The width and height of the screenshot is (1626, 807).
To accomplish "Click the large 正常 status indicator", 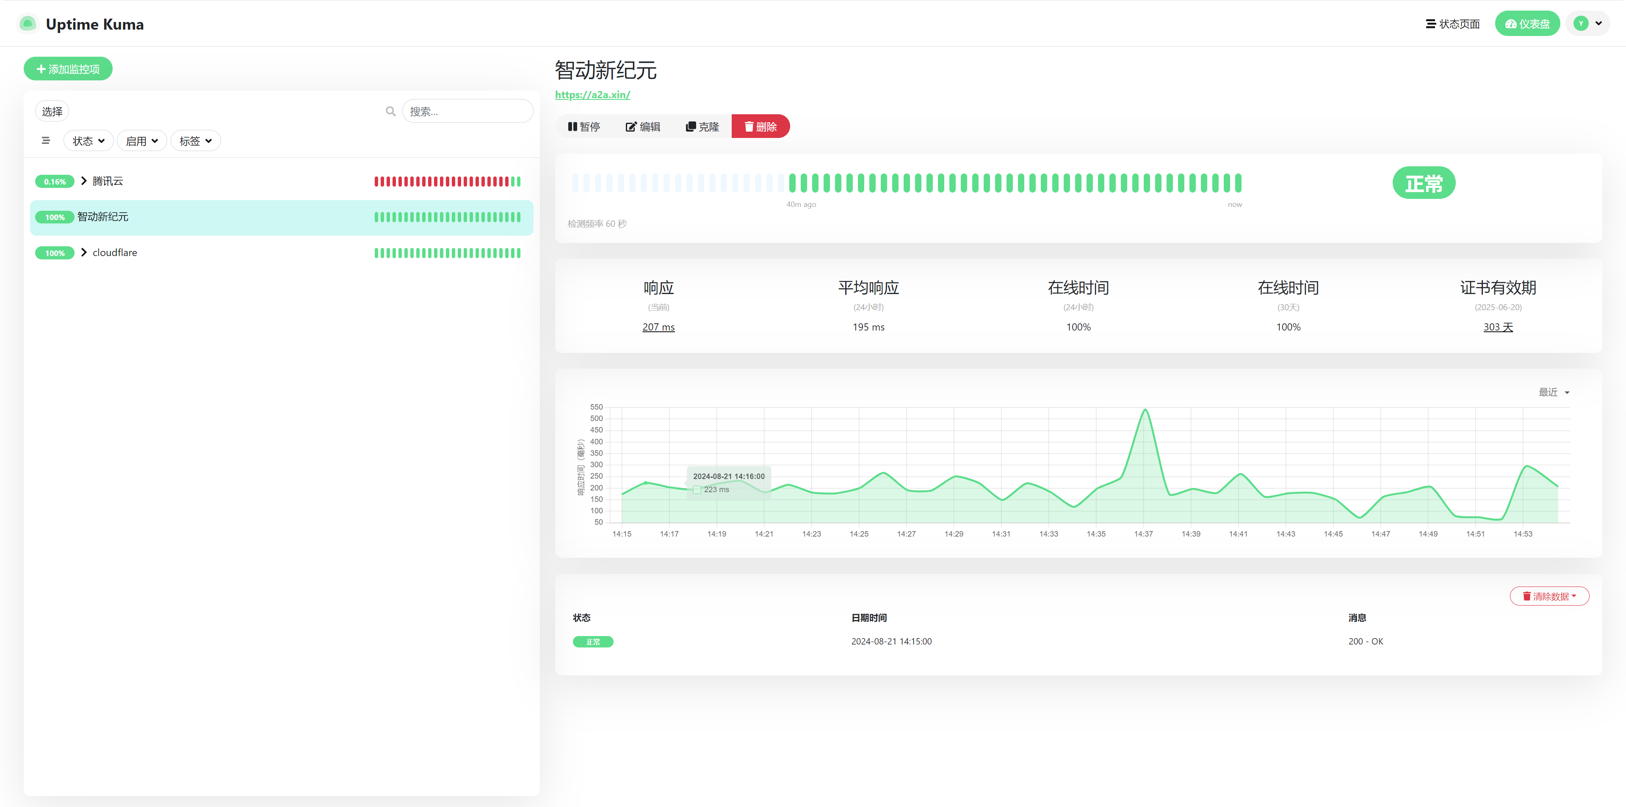I will 1424,183.
